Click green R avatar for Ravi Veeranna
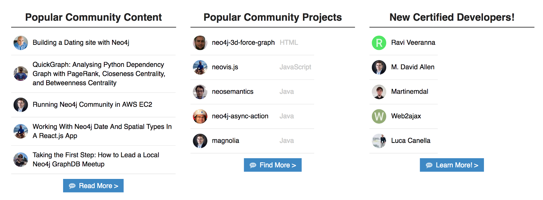This screenshot has width=543, height=200. [x=379, y=43]
